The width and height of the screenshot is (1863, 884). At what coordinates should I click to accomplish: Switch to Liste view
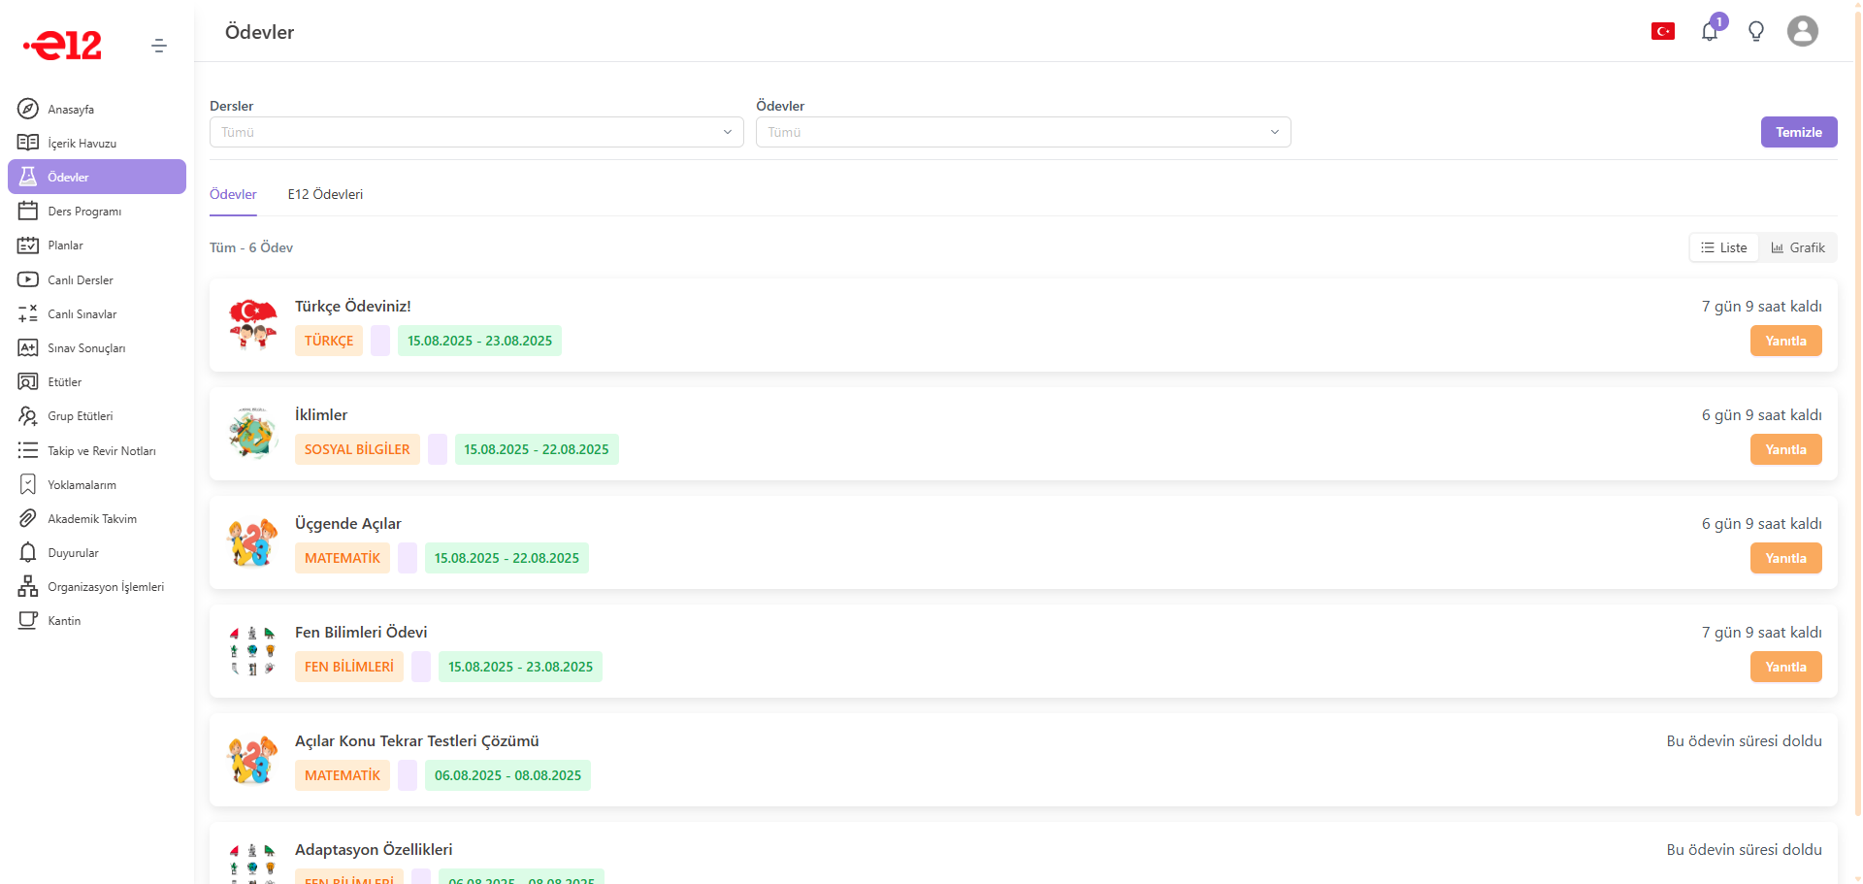point(1724,247)
